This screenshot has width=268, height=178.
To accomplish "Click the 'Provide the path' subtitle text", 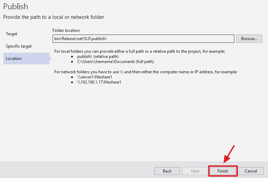I will [x=54, y=17].
